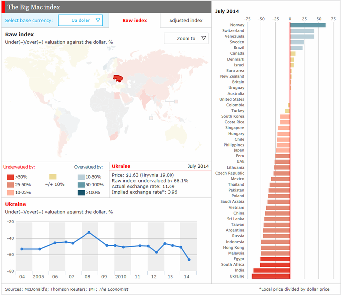Click the Big Mac index title
The width and height of the screenshot is (342, 295).
coord(34,7)
